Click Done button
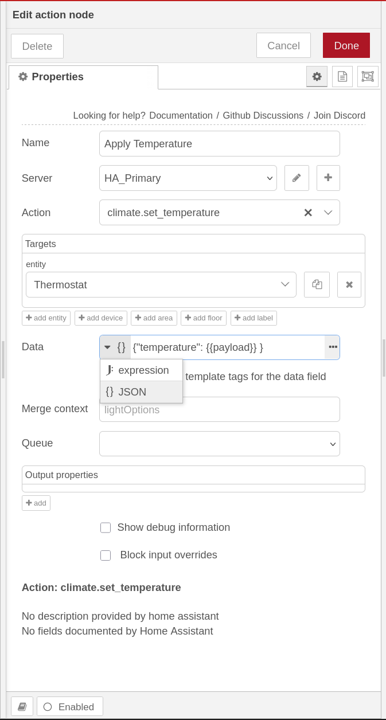This screenshot has width=386, height=720. point(346,45)
